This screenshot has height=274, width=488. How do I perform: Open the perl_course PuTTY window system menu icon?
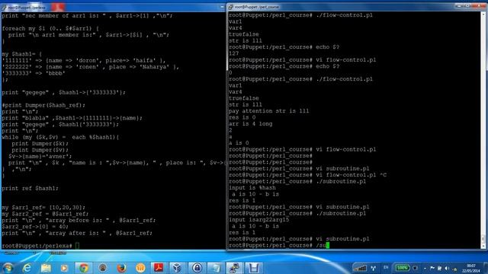click(x=231, y=7)
